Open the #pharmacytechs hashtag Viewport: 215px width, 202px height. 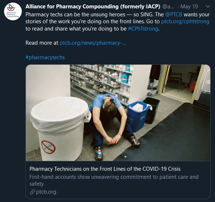45,57
